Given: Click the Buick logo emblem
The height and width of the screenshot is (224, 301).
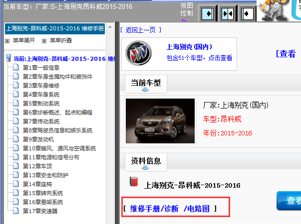Looking at the screenshot, I should coord(139,53).
